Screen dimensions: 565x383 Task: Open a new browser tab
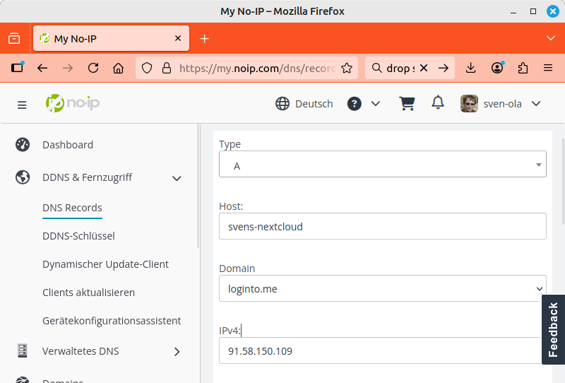coord(204,39)
